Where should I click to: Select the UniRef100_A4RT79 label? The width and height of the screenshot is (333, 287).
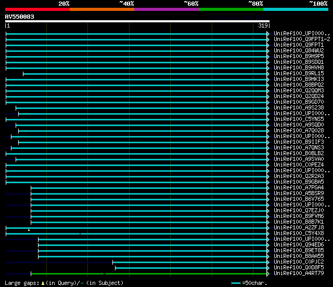[299, 274]
